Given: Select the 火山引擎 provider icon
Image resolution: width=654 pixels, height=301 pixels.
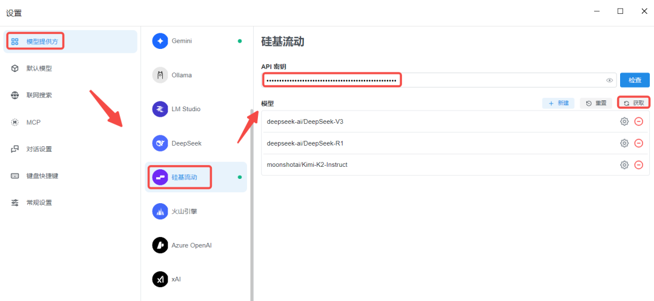Looking at the screenshot, I should [160, 211].
